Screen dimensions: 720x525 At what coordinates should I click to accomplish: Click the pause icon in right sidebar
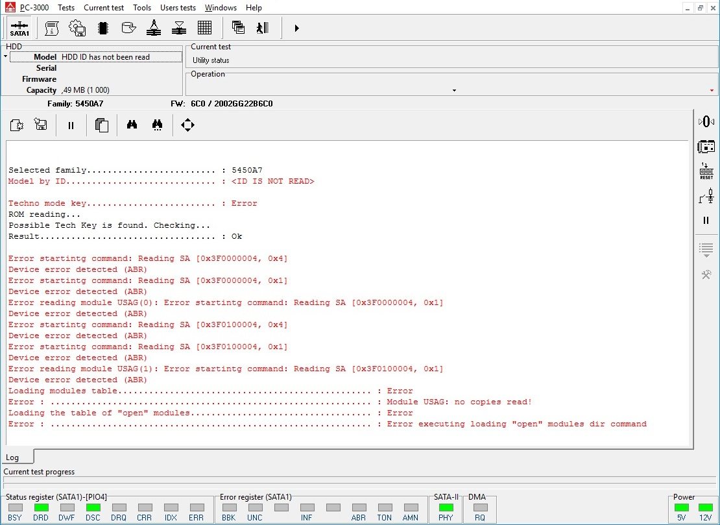tap(706, 221)
